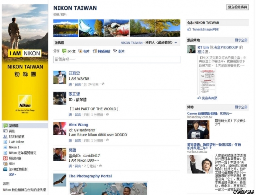Open The Photography Portal page link
Viewport: 256px width, 195px height.
(x=90, y=176)
